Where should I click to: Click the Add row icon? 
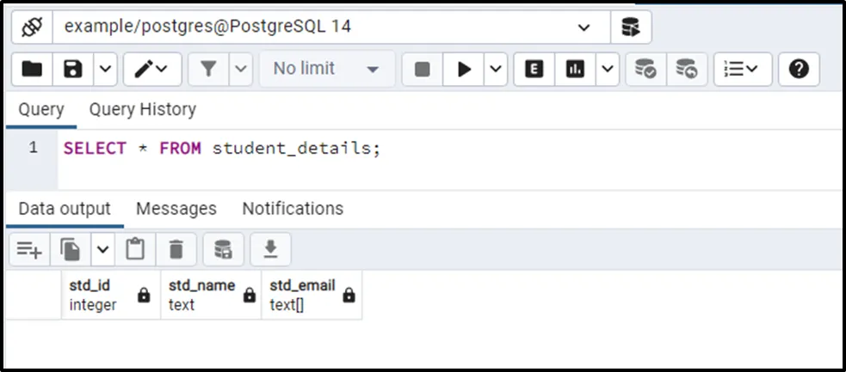pyautogui.click(x=29, y=249)
